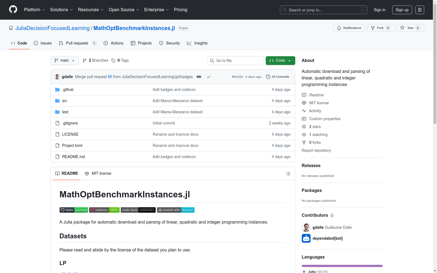The image size is (437, 273).
Task: Open the command palette icon button
Action: (x=420, y=10)
